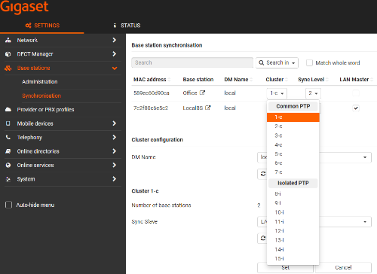377x274 pixels.
Task: Click the Settings gears icon
Action: 28,26
